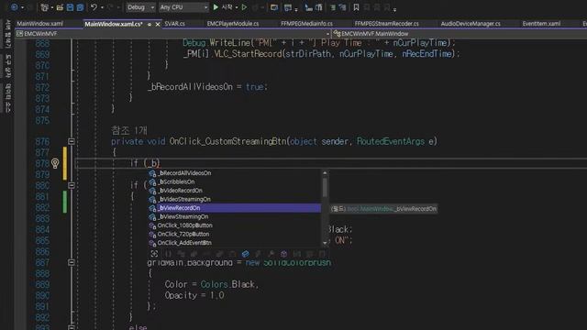Open the FFMPEGMediaInfo.cs tab
This screenshot has height=330, width=587.
pyautogui.click(x=306, y=24)
